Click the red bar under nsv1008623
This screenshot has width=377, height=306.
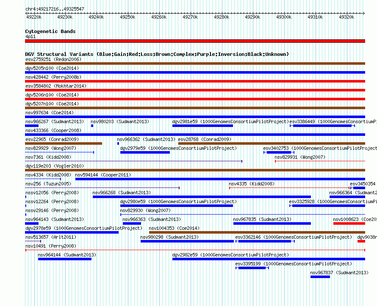tap(349, 223)
